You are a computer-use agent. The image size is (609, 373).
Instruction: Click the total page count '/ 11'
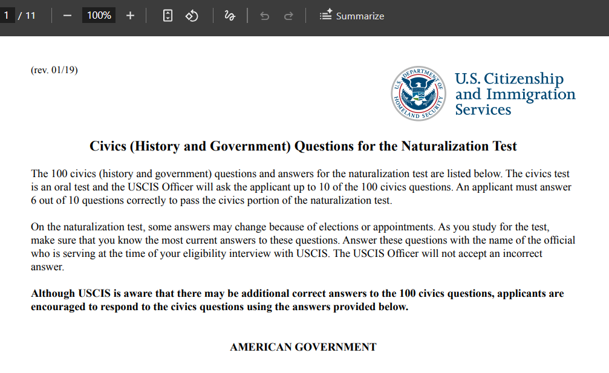(27, 16)
